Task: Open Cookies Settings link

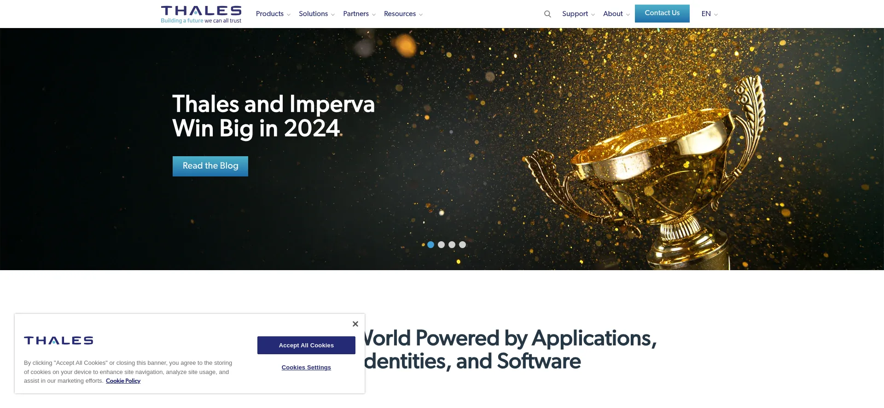Action: [306, 368]
